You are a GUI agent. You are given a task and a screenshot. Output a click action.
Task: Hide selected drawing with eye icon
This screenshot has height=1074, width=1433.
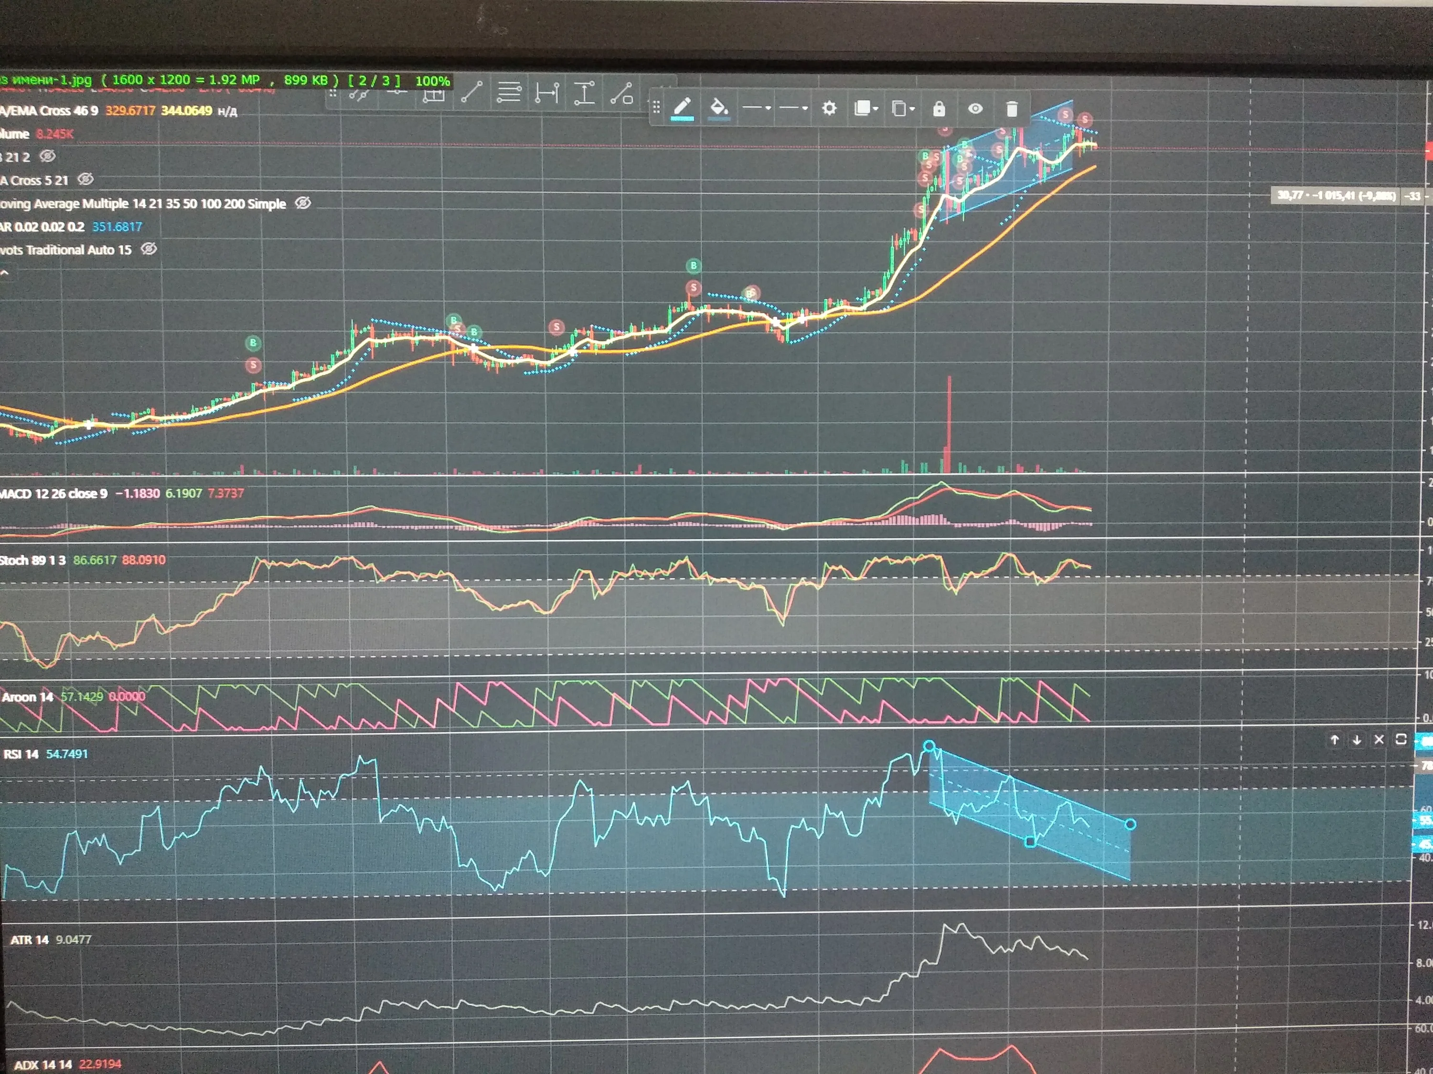[975, 109]
